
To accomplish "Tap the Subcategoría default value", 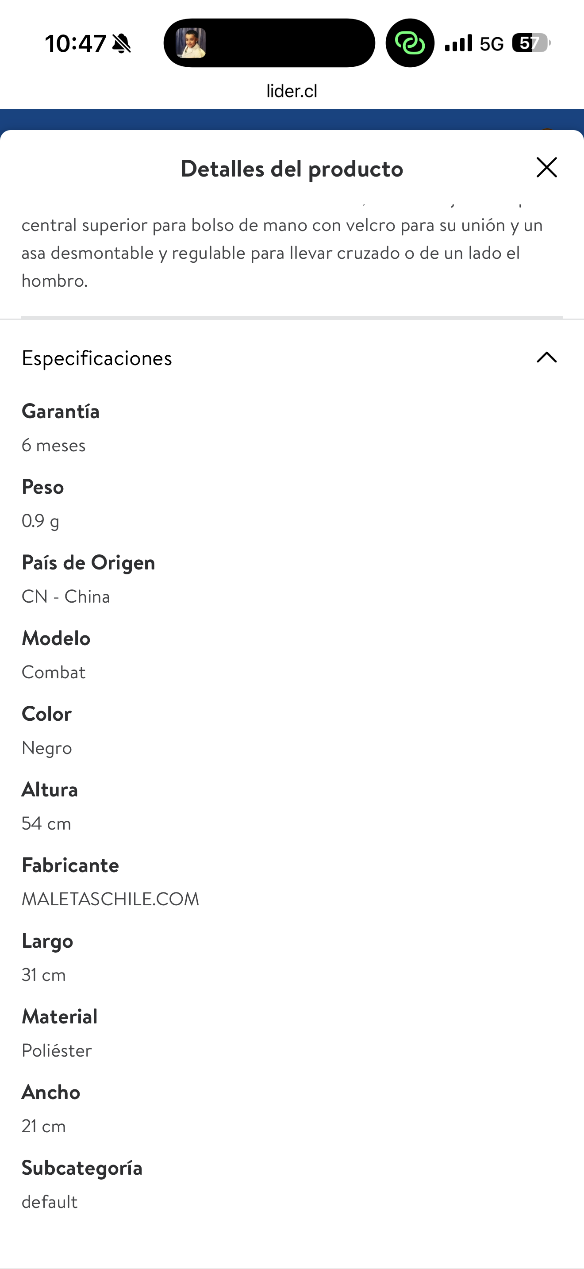I will (50, 1202).
